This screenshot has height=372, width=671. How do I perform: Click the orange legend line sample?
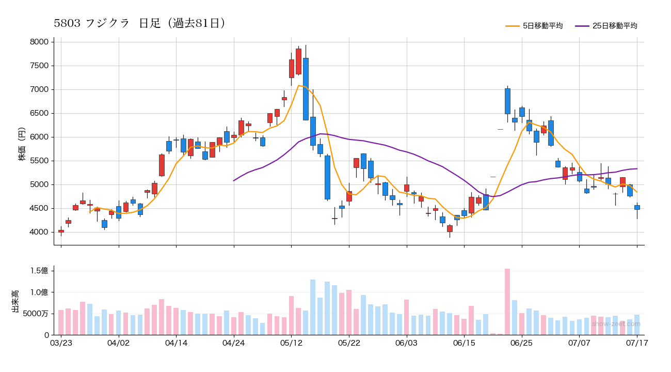click(512, 26)
